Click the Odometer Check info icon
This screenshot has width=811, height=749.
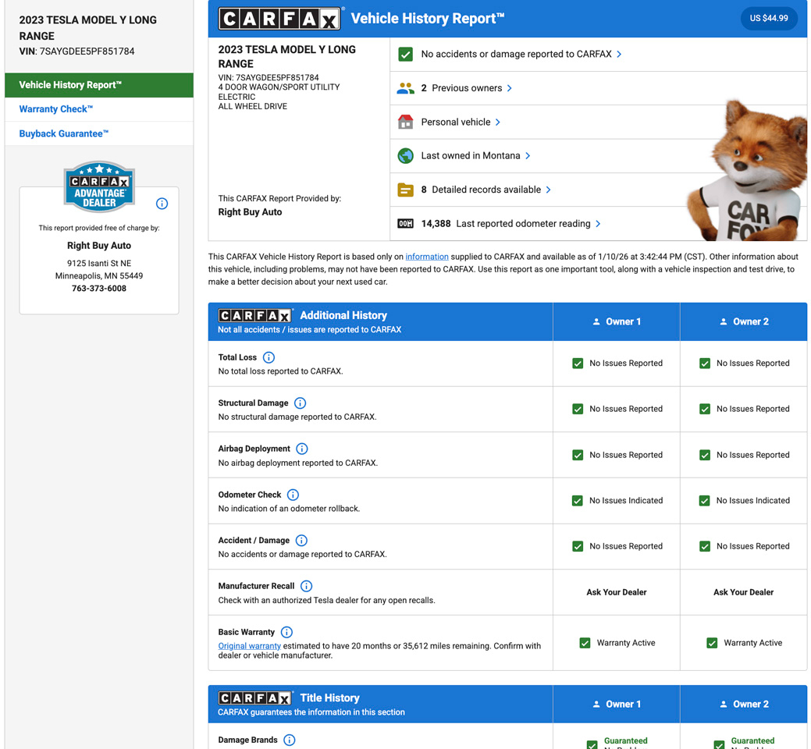pos(293,495)
